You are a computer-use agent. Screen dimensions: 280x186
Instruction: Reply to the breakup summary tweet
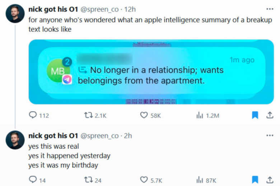point(33,115)
